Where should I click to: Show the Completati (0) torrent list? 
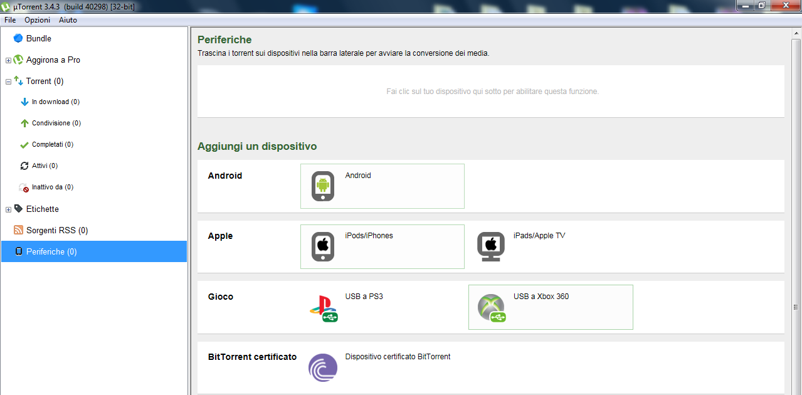coord(53,145)
